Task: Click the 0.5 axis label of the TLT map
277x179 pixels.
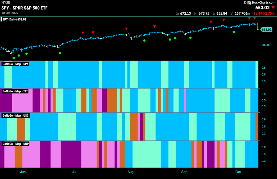Action: pos(263,100)
